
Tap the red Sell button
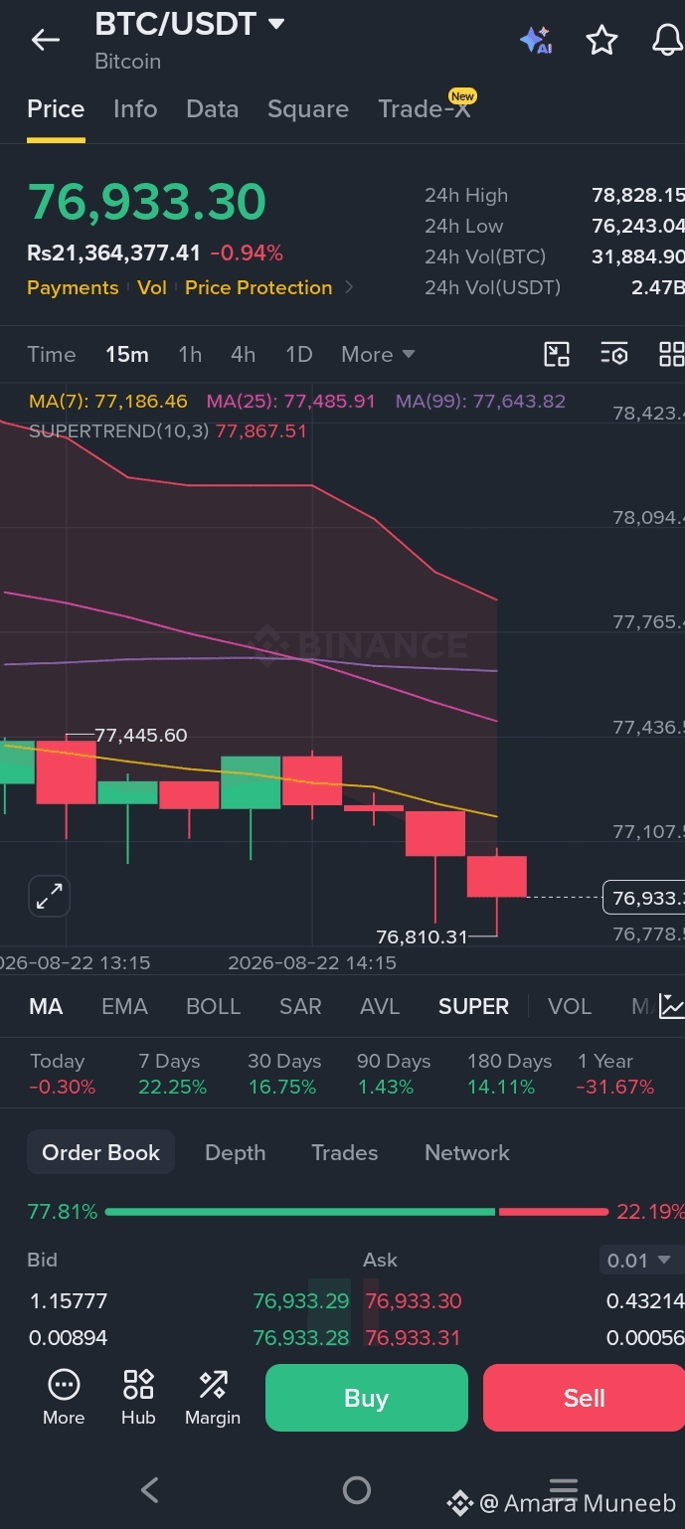584,1398
